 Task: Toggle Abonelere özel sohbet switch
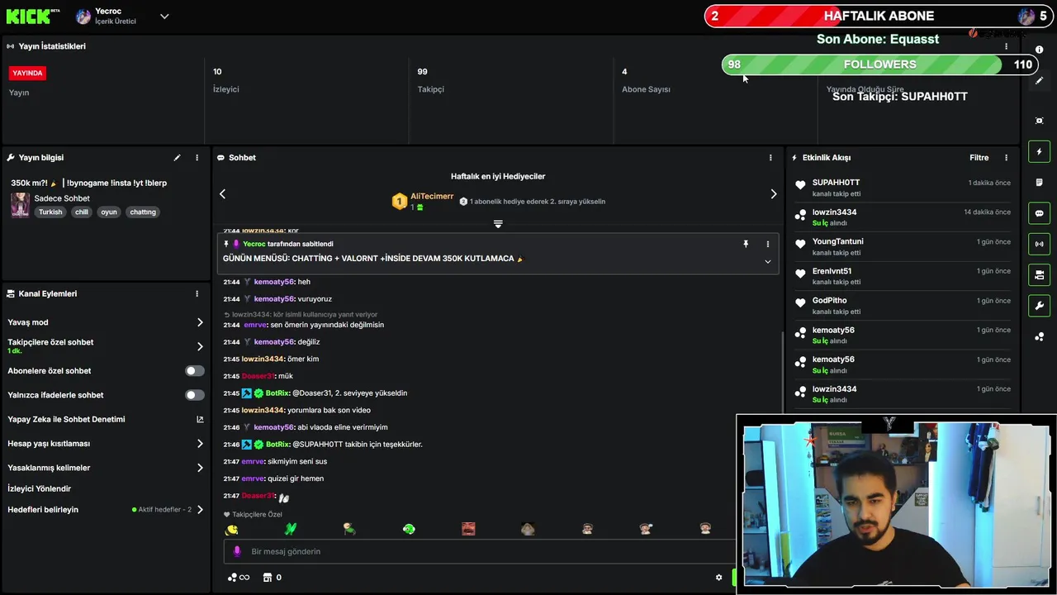pos(195,371)
